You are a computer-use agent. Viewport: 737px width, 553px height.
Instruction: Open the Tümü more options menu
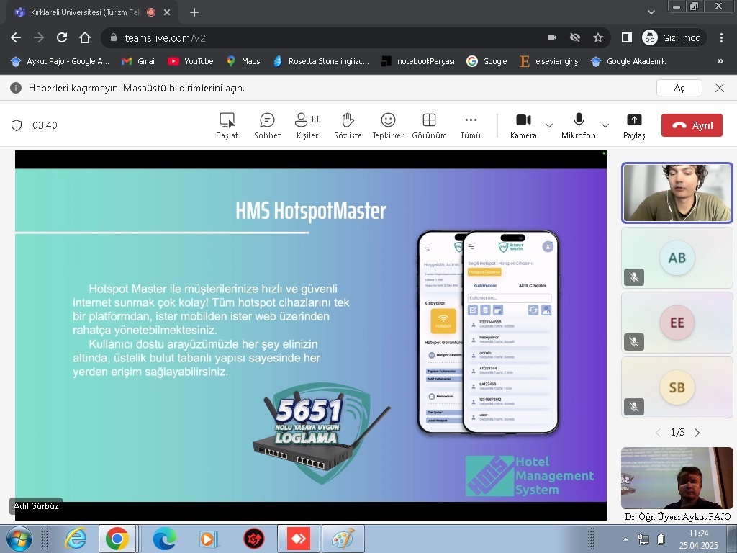[471, 125]
